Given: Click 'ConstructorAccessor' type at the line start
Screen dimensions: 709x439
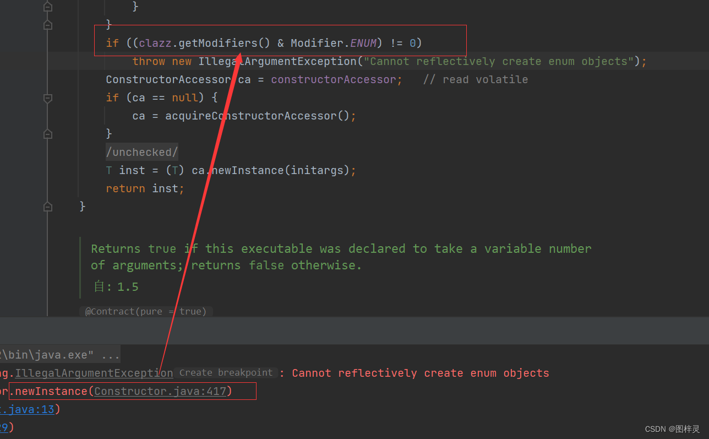Looking at the screenshot, I should pyautogui.click(x=168, y=79).
